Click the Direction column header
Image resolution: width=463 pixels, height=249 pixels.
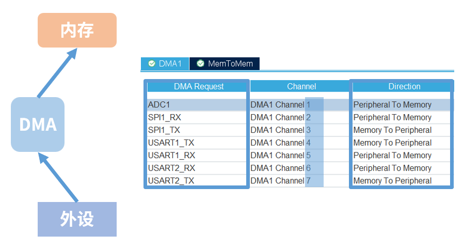pos(404,86)
